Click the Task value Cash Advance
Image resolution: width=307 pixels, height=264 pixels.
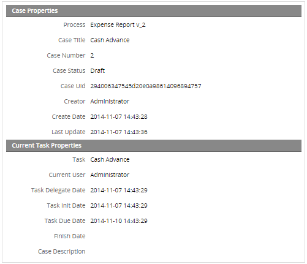tap(110, 160)
